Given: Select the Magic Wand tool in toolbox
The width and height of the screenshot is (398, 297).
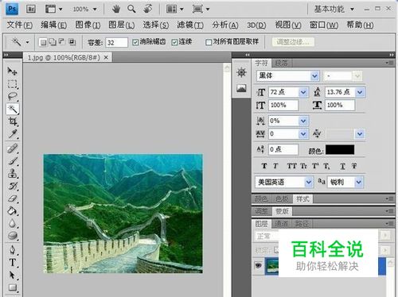Looking at the screenshot, I should point(12,109).
